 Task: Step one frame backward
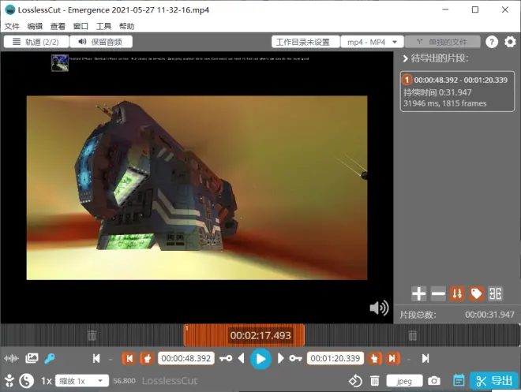pyautogui.click(x=242, y=358)
